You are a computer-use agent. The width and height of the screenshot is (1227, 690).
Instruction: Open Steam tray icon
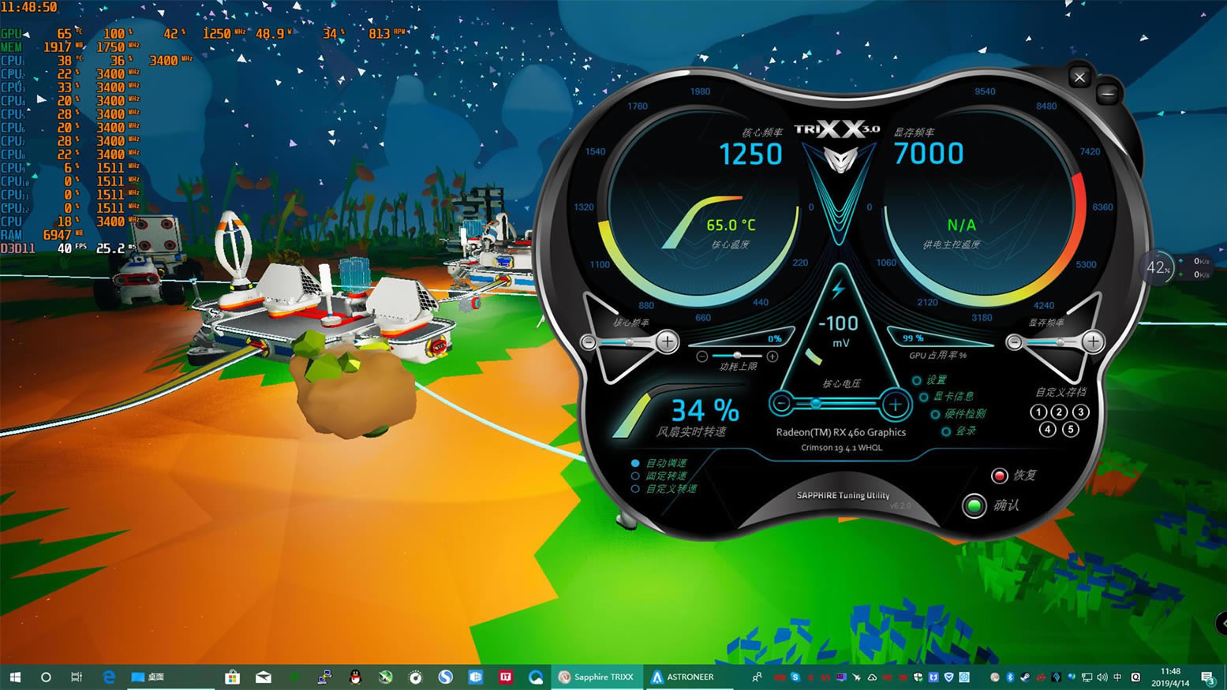point(1026,677)
